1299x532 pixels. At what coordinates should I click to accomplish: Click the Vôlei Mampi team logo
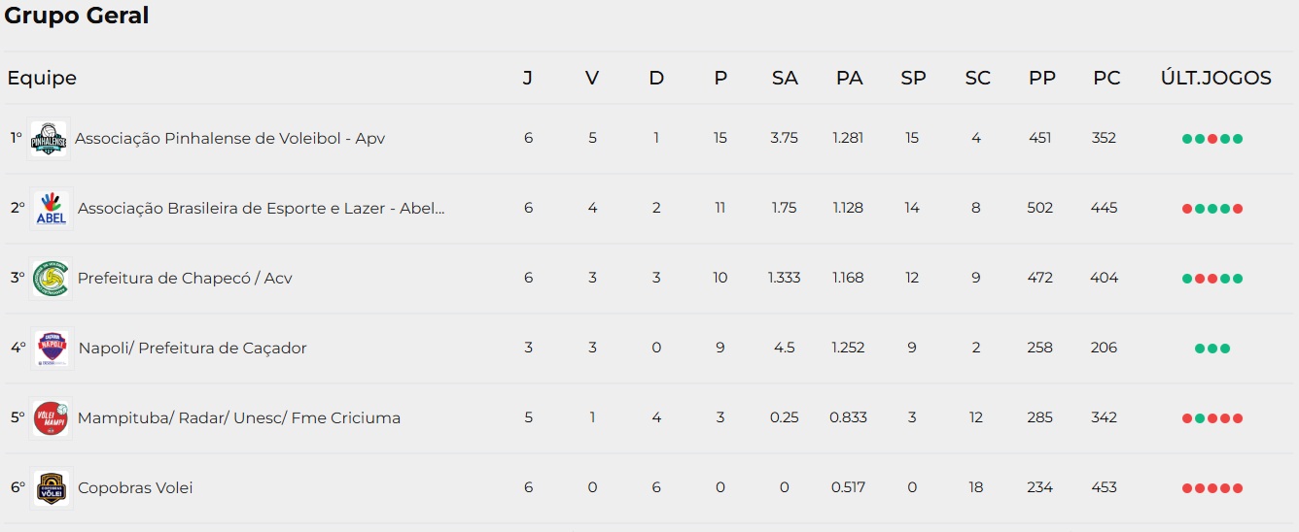[52, 418]
